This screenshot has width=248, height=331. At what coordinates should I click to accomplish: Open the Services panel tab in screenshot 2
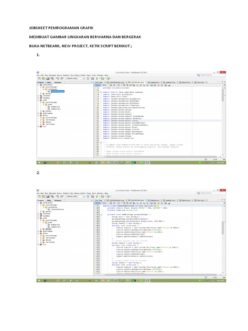(x=58, y=200)
